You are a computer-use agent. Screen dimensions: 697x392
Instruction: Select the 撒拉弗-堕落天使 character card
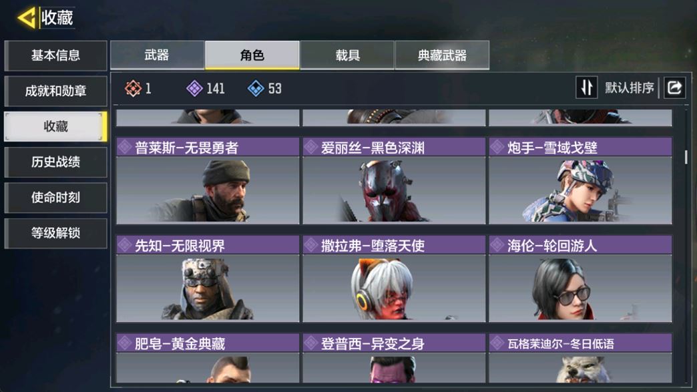coord(394,279)
